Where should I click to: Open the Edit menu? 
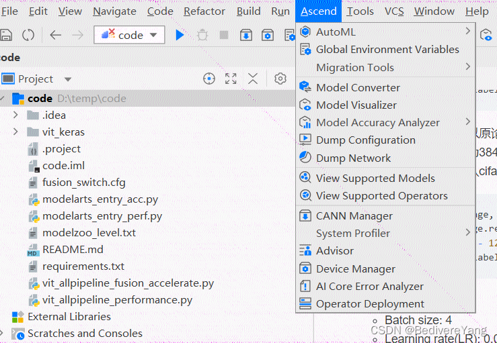point(38,11)
